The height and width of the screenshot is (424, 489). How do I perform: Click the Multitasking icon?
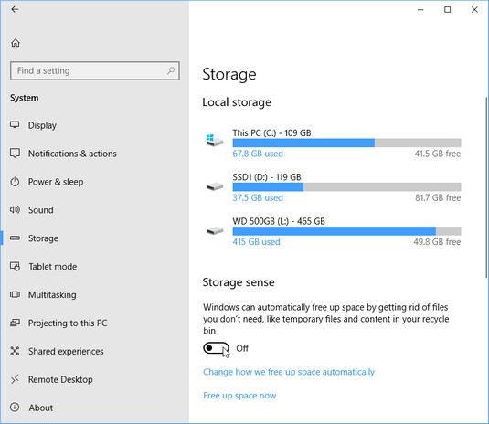click(x=15, y=294)
